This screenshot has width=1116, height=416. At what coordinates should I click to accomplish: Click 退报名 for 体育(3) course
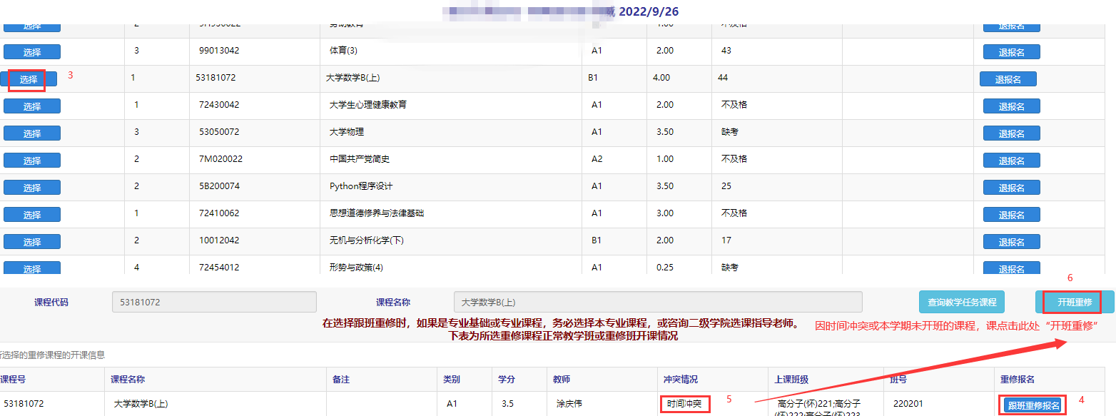(1011, 52)
